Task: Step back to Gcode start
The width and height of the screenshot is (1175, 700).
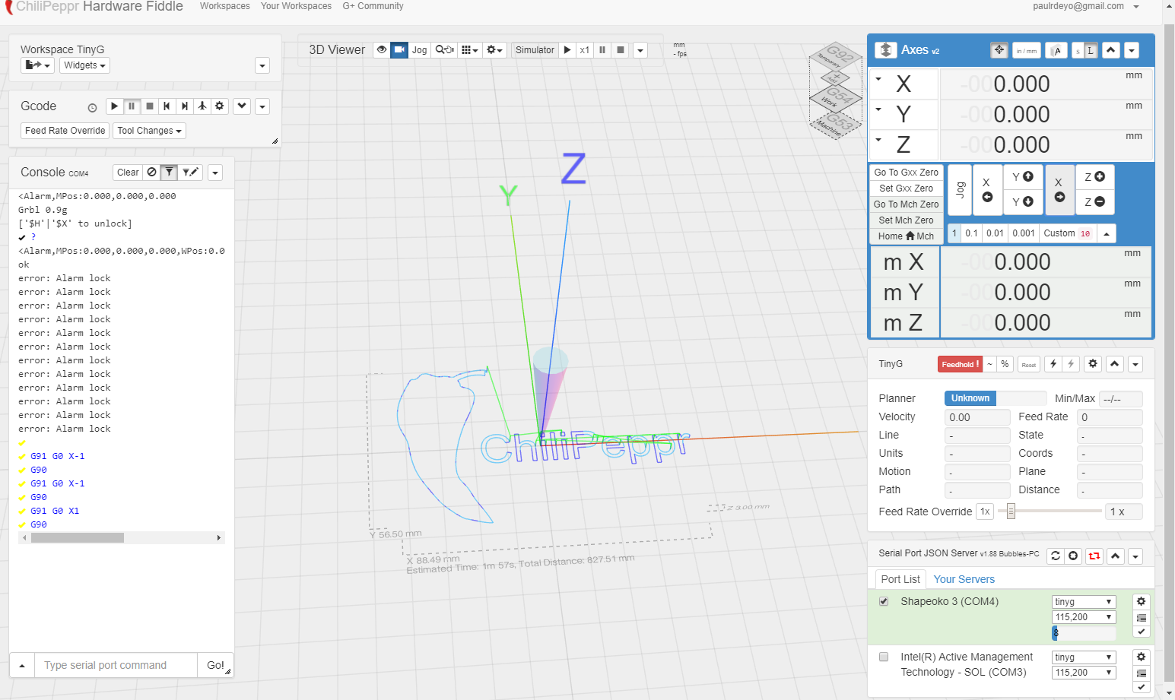Action: 167,106
